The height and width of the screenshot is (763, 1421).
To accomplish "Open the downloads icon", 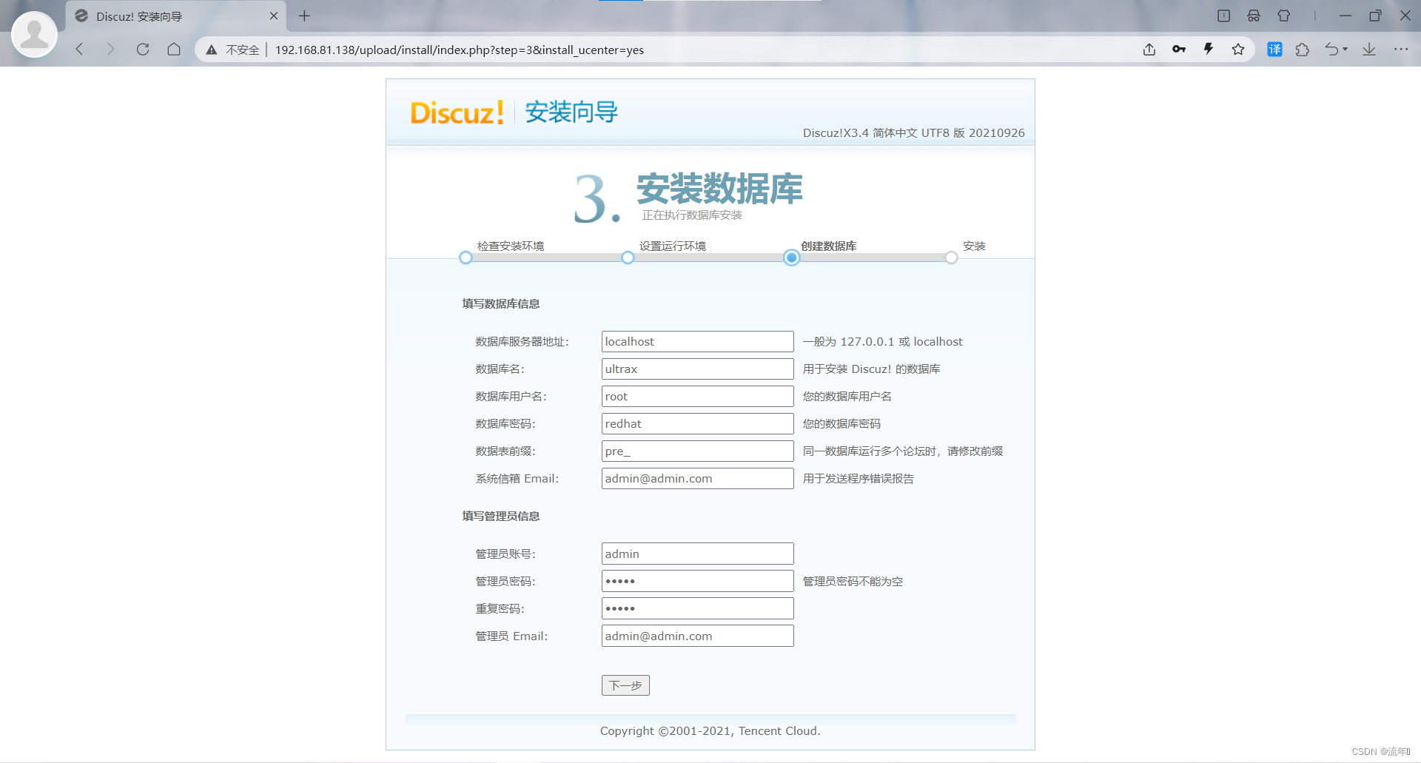I will (x=1369, y=50).
